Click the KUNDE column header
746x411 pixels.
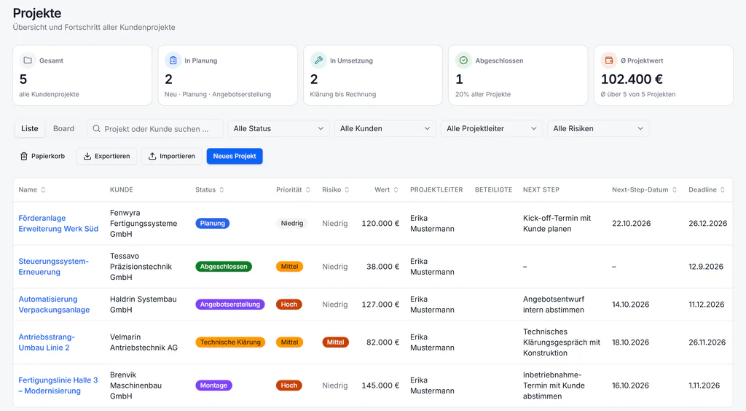[122, 189]
